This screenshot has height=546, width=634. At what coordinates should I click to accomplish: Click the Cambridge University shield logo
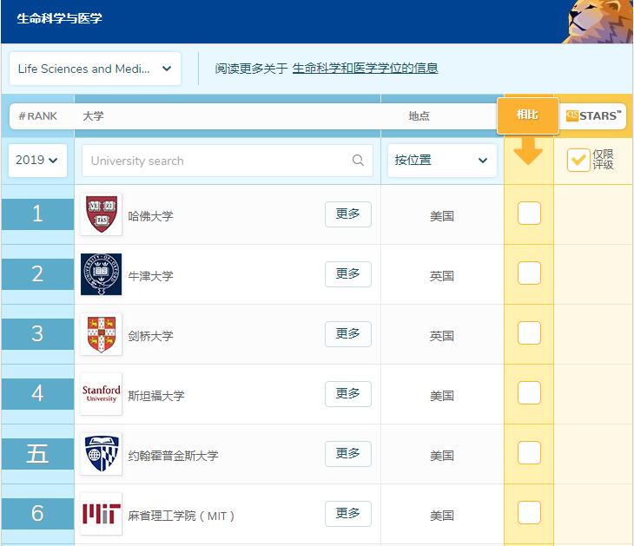[101, 334]
